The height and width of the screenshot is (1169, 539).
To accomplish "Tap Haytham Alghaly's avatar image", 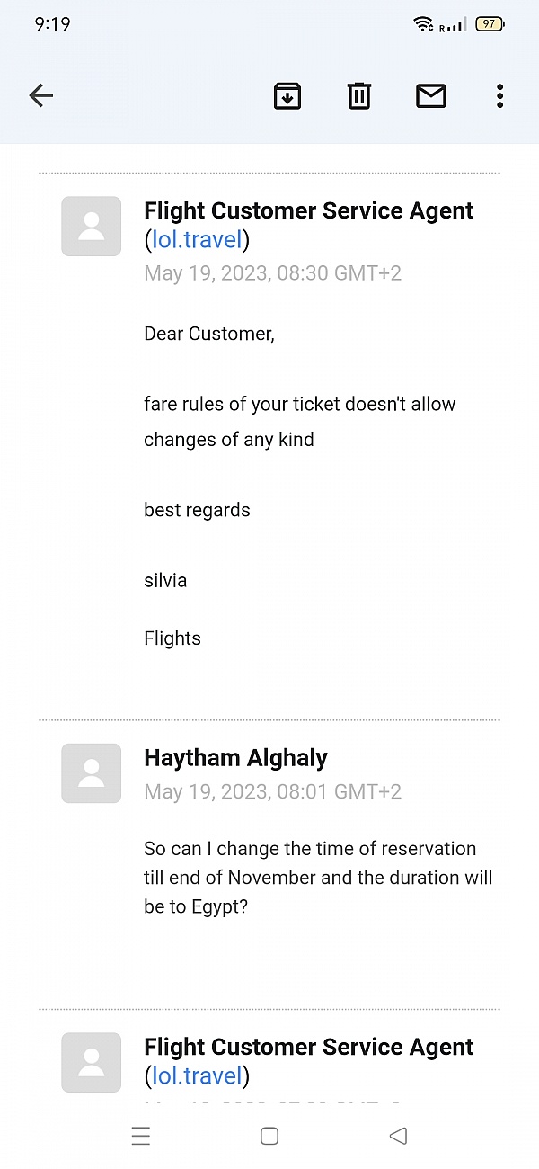I will pyautogui.click(x=91, y=773).
